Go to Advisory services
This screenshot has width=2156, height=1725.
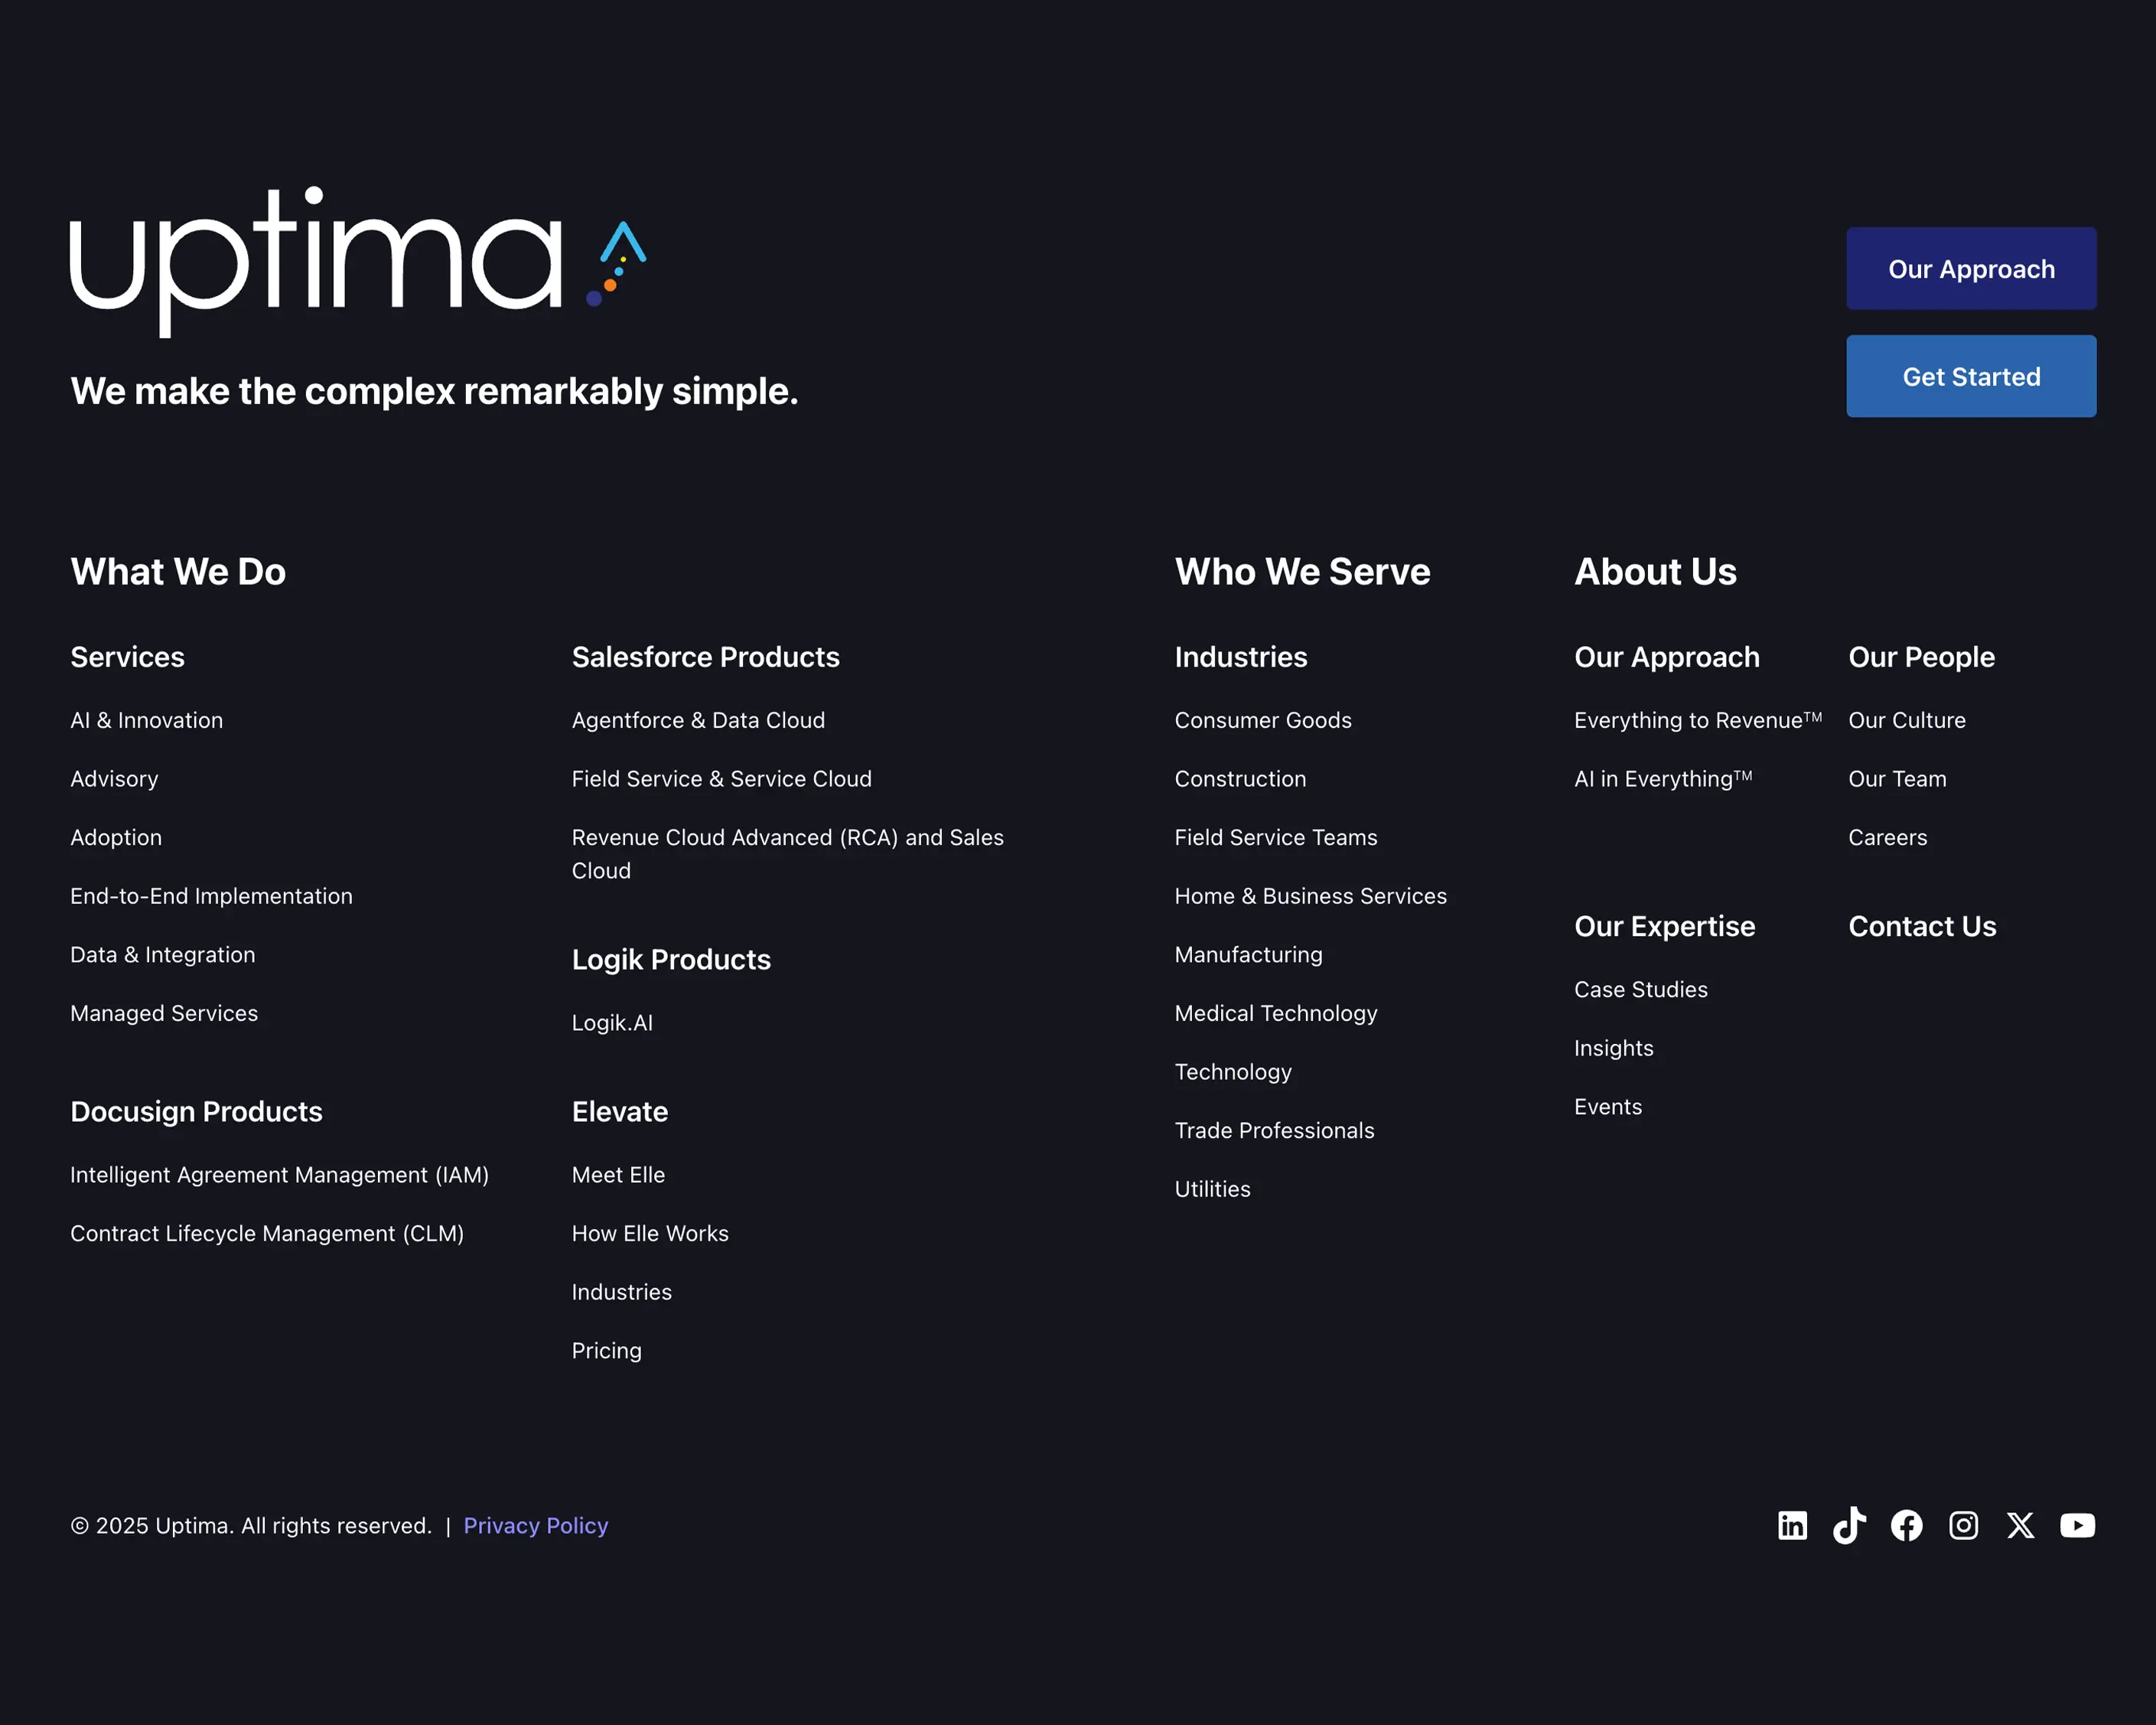[x=114, y=778]
